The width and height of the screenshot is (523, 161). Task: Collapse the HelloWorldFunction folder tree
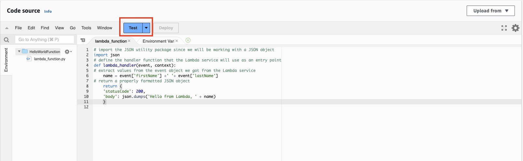[x=19, y=51]
